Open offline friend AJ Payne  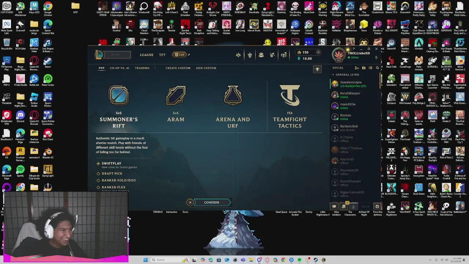click(x=355, y=139)
